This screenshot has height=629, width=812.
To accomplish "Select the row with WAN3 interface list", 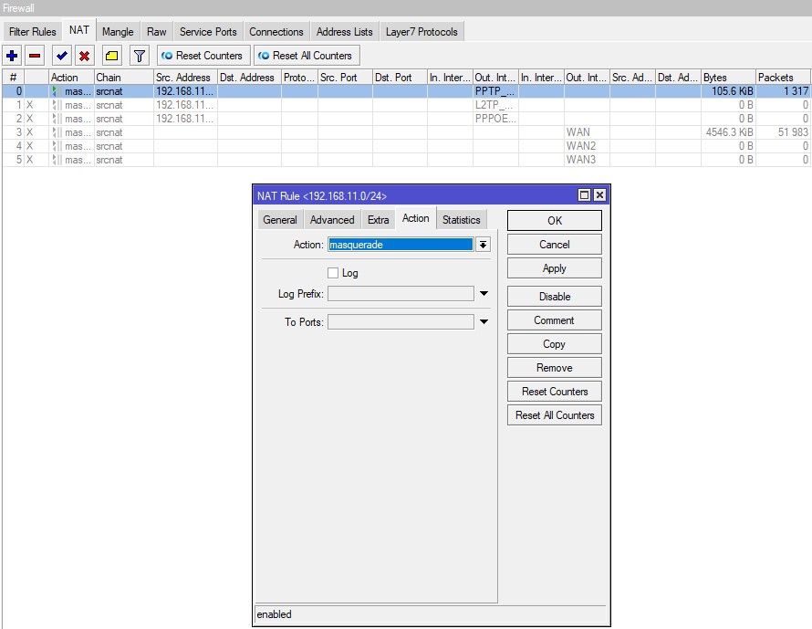I will point(406,160).
